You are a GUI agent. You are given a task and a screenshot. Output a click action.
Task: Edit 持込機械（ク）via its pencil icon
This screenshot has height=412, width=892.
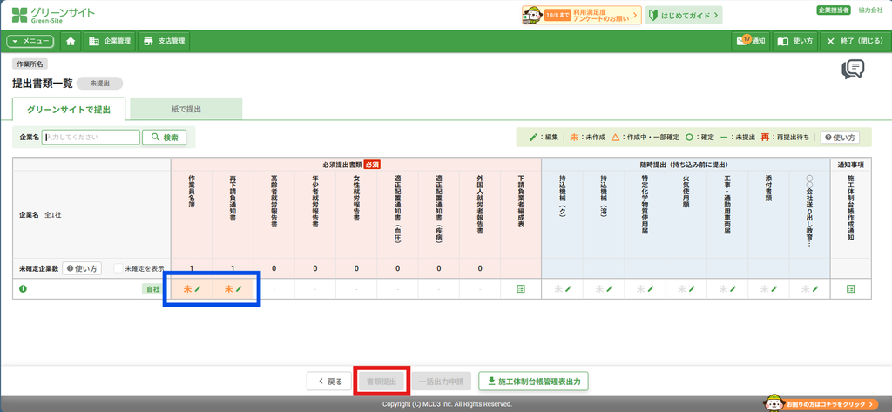(568, 289)
